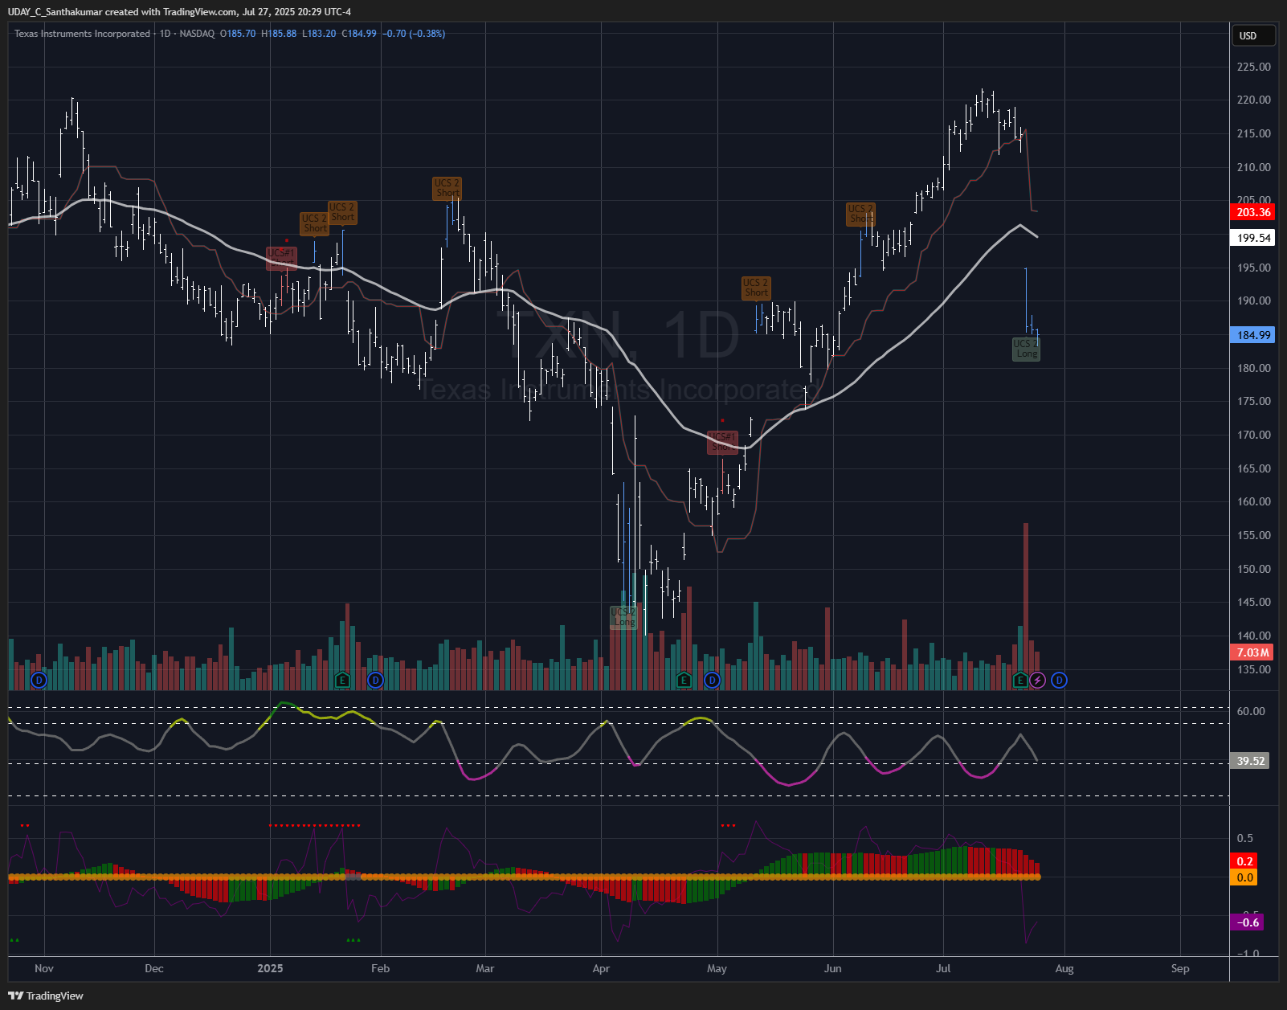Viewport: 1287px width, 1010px height.
Task: Click the 170.00 price axis label
Action: 1253,435
